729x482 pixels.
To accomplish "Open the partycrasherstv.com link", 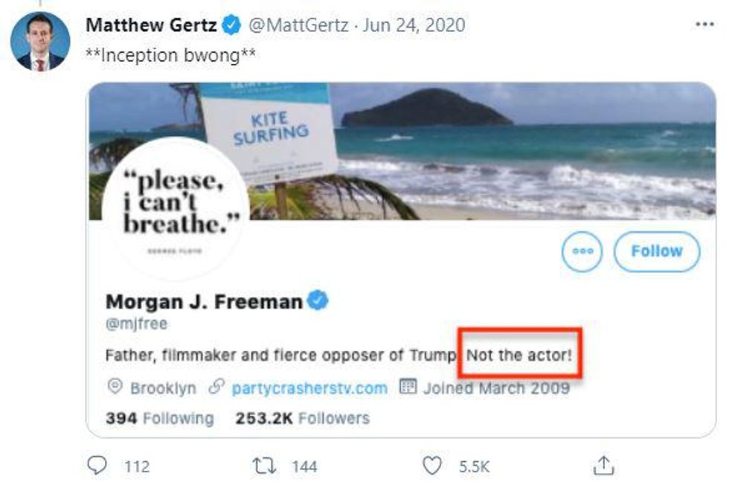I will pos(309,388).
